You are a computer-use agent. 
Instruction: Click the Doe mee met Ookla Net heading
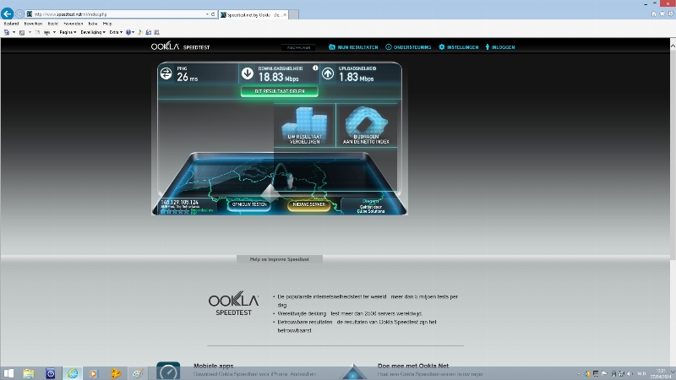click(x=413, y=366)
